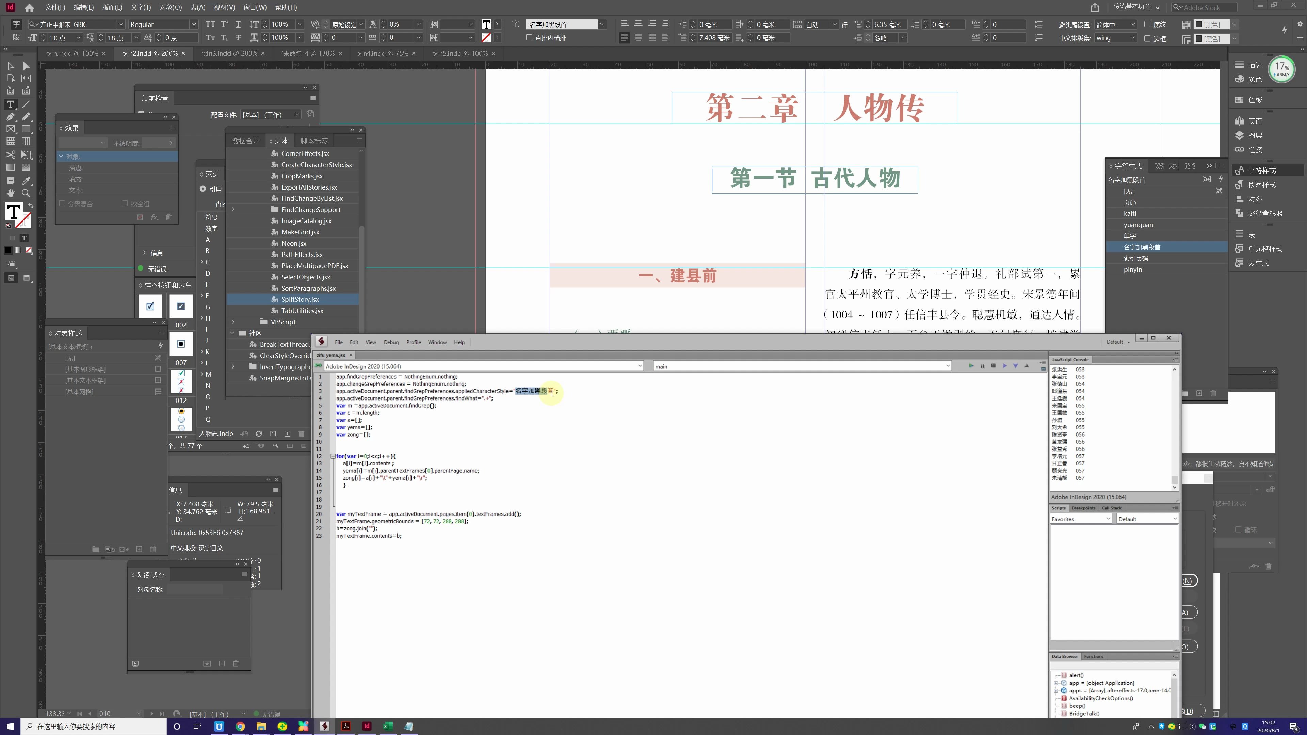Go to InDesign Home screen icon

pos(29,7)
